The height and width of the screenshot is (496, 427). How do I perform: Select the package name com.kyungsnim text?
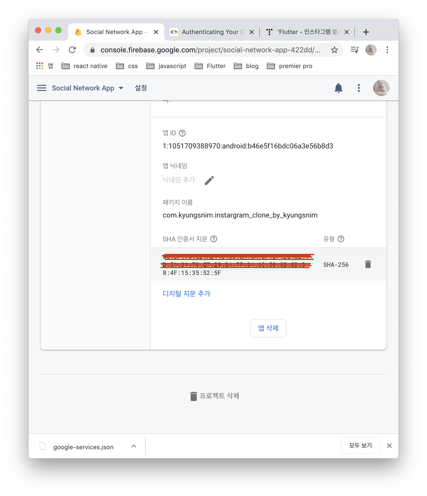pyautogui.click(x=240, y=215)
